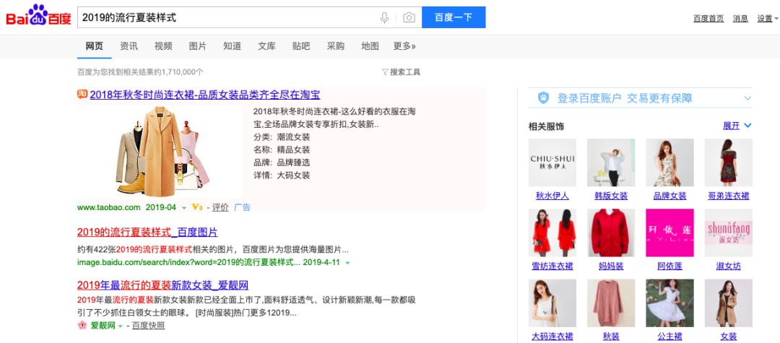Click the 品牌女装 text link
The image size is (780, 343).
tap(669, 196)
